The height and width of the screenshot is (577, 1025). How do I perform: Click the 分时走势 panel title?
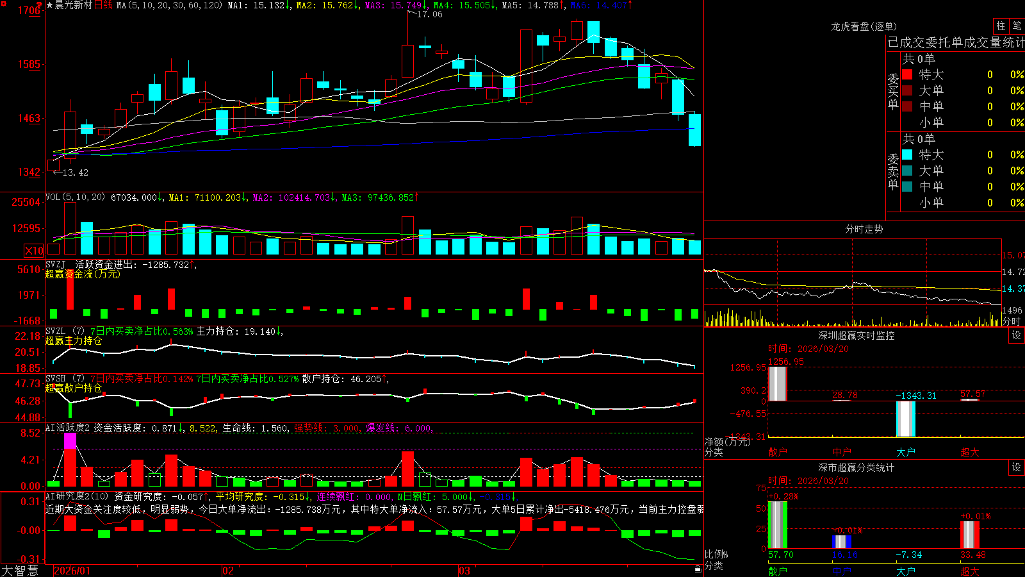click(864, 229)
